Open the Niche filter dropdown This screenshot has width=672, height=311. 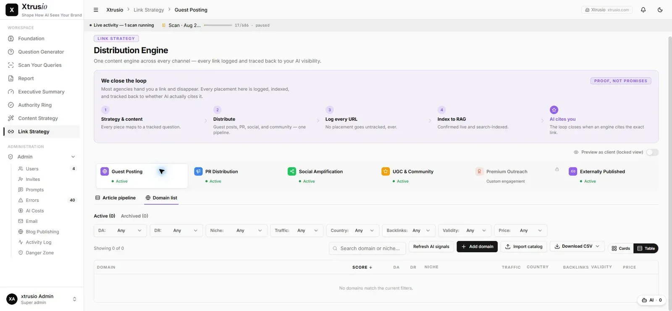click(236, 230)
